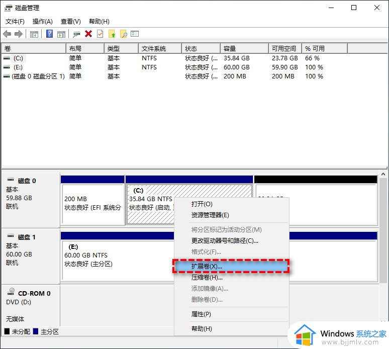
Task: Sort by the % 可用 column header
Action: [x=325, y=48]
